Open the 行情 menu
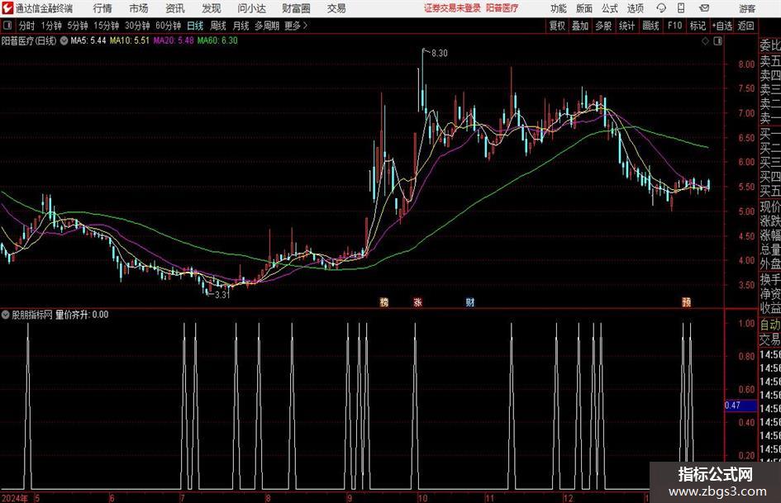This screenshot has width=781, height=503. click(x=102, y=8)
